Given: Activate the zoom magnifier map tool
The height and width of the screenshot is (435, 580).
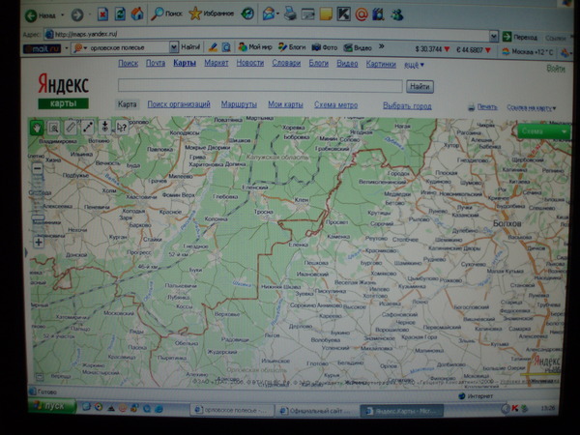Looking at the screenshot, I should (x=54, y=127).
